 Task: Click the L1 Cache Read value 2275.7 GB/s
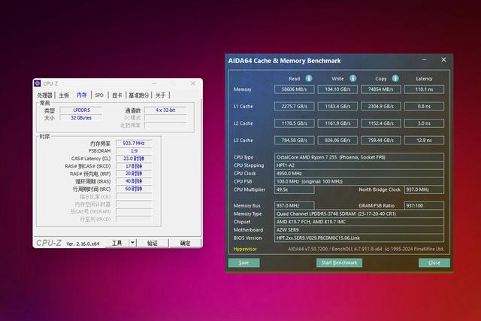coord(294,106)
